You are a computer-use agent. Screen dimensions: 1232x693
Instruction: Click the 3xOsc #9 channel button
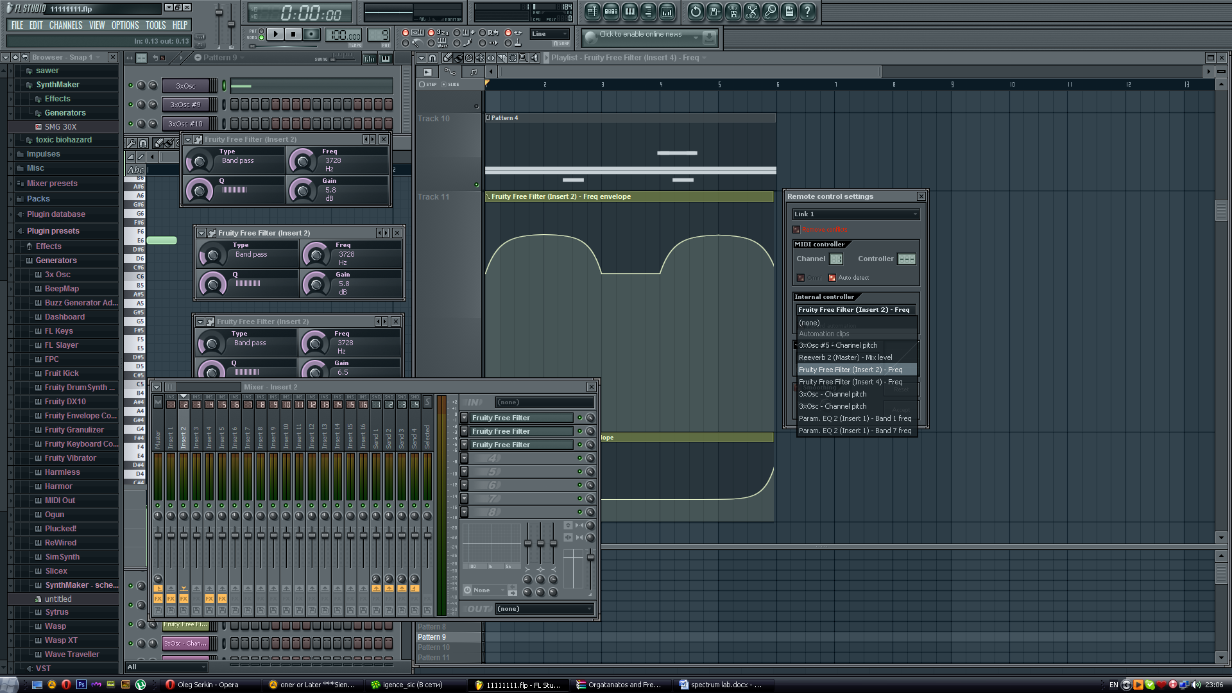(x=186, y=105)
